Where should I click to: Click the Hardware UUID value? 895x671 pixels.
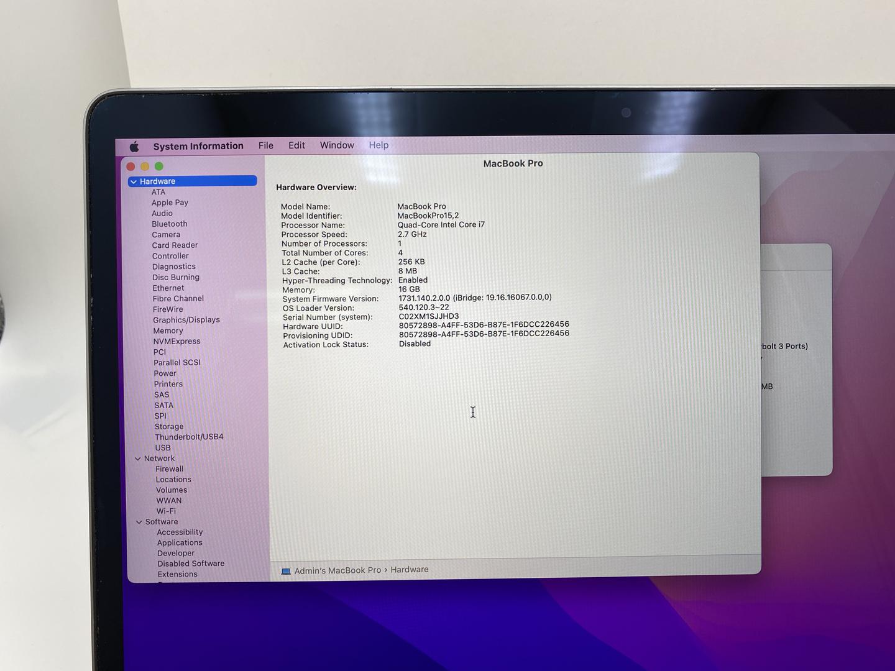click(x=484, y=324)
